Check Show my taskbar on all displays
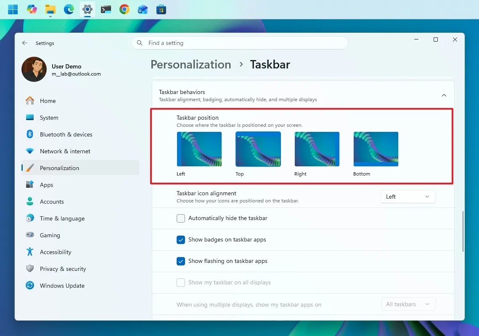Screen dimensions: 479x336 point(181,282)
